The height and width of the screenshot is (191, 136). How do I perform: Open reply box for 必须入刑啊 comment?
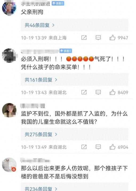98,92
